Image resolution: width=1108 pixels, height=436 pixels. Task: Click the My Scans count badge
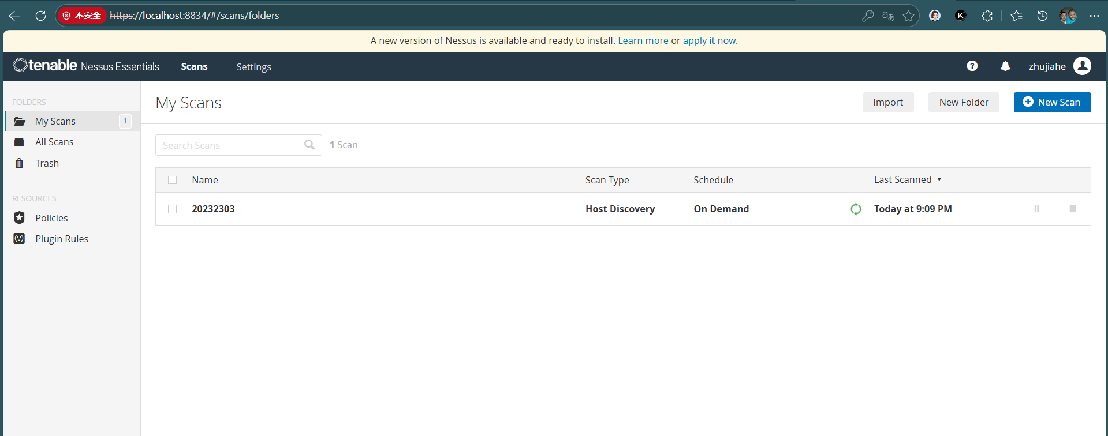(x=125, y=121)
